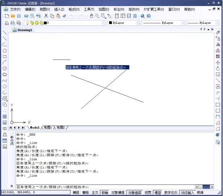Open the ByLayer color dropdown
Screen dimensions: 223x196
(123, 23)
